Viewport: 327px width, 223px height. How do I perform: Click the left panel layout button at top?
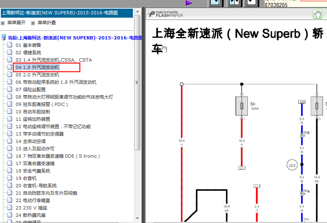point(216,3)
